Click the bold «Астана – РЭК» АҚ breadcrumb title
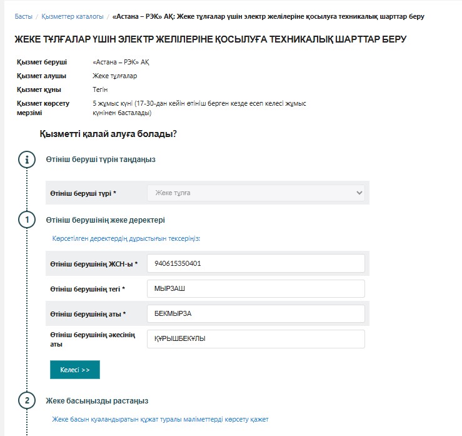 [x=268, y=16]
